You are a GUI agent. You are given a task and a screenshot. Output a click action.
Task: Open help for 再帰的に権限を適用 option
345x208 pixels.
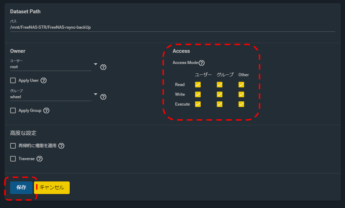pyautogui.click(x=61, y=146)
